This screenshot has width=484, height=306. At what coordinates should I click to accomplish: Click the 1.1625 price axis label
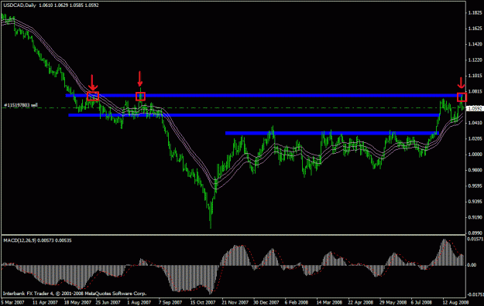tap(475, 29)
